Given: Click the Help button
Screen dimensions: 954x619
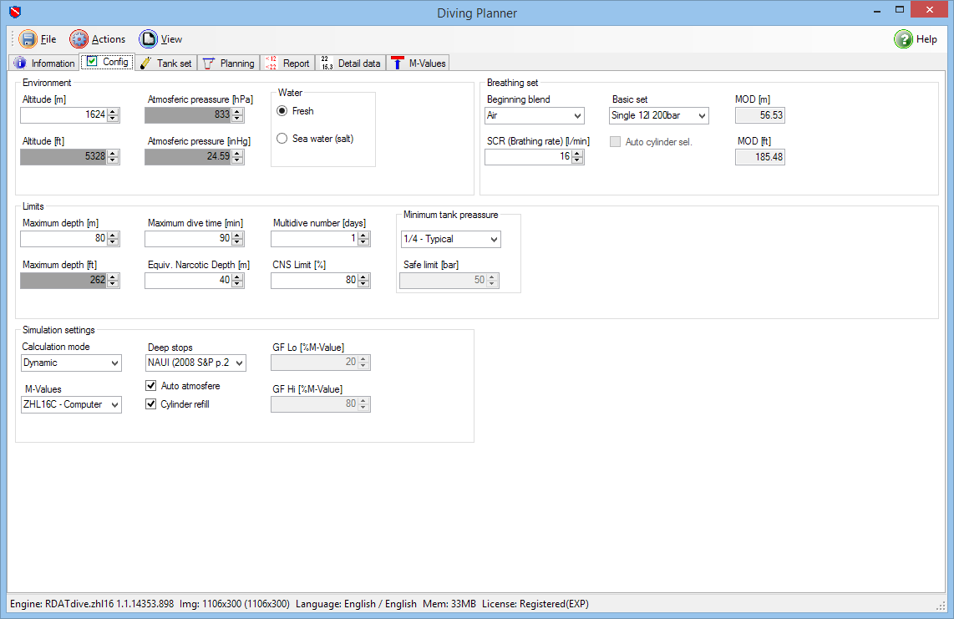Looking at the screenshot, I should pyautogui.click(x=916, y=38).
